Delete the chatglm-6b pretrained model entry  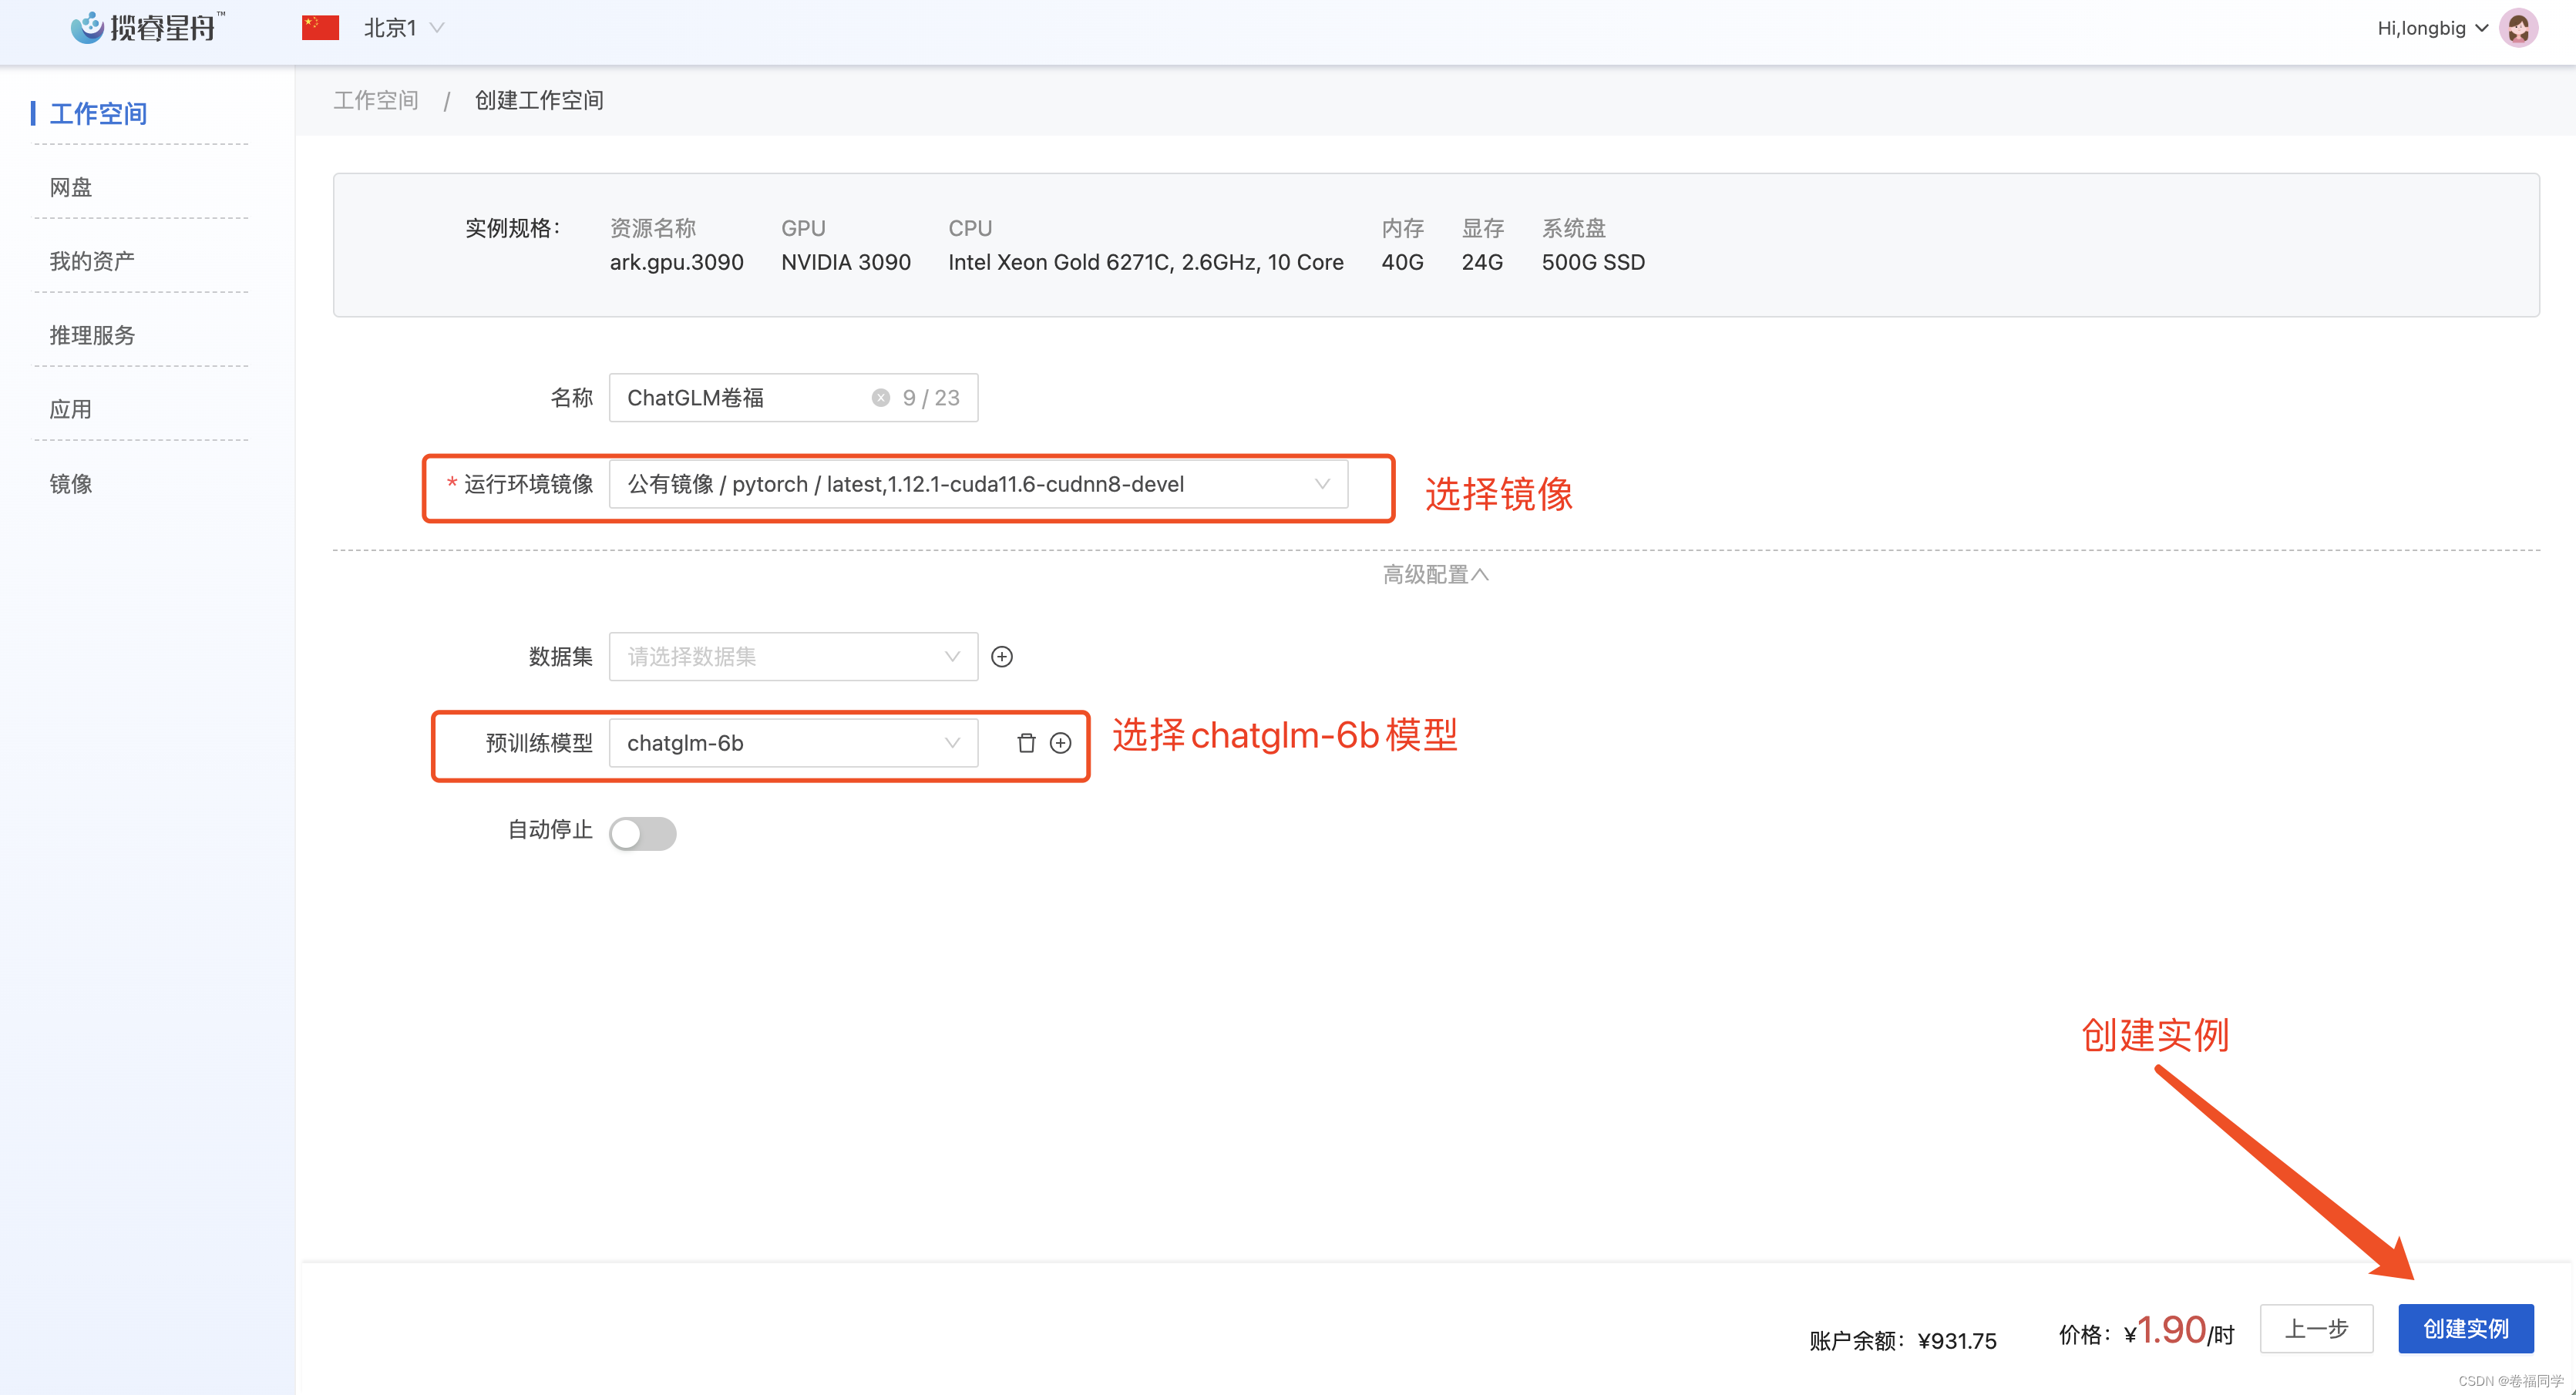tap(1026, 743)
